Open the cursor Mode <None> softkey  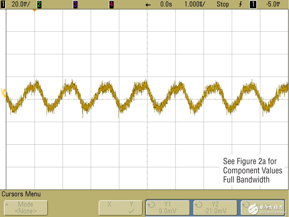26,208
